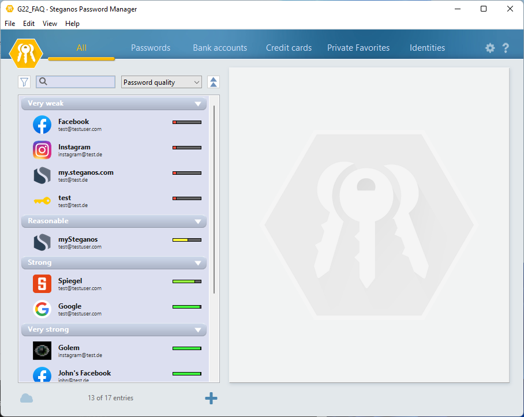Switch to the Bank accounts tab

point(220,48)
